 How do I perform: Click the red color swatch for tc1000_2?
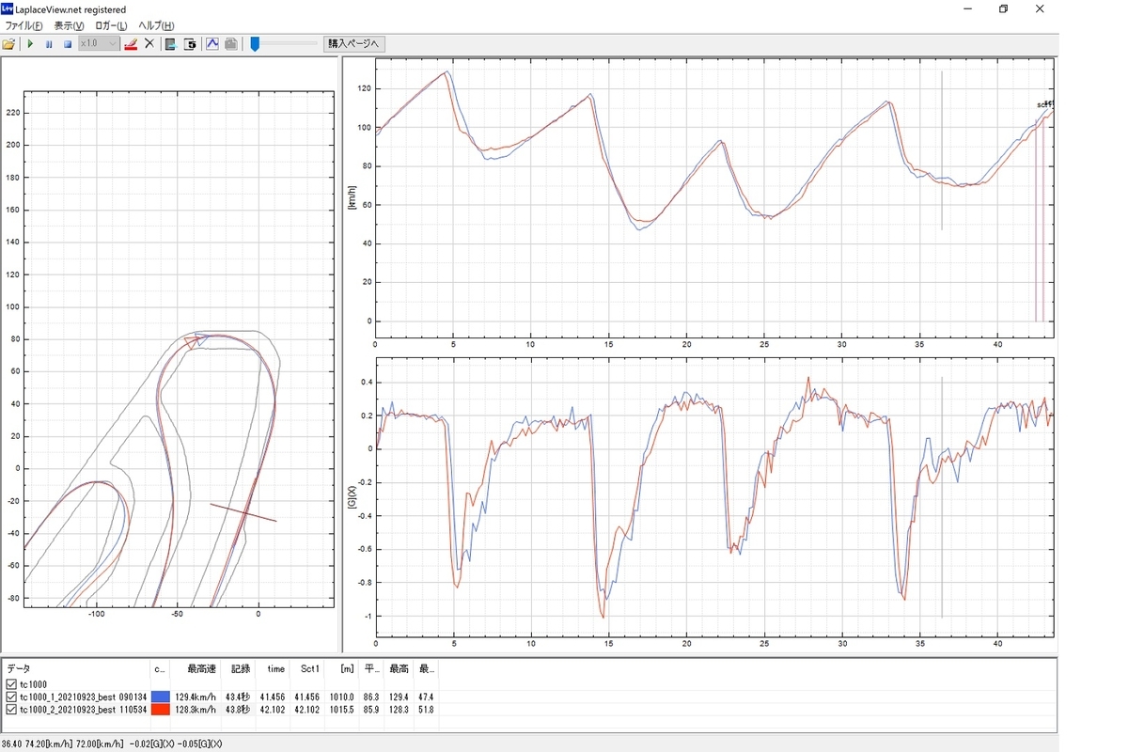pyautogui.click(x=160, y=709)
